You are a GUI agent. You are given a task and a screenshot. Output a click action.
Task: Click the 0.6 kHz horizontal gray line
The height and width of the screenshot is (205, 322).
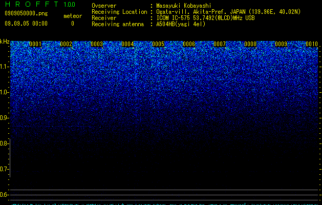tap(164, 195)
